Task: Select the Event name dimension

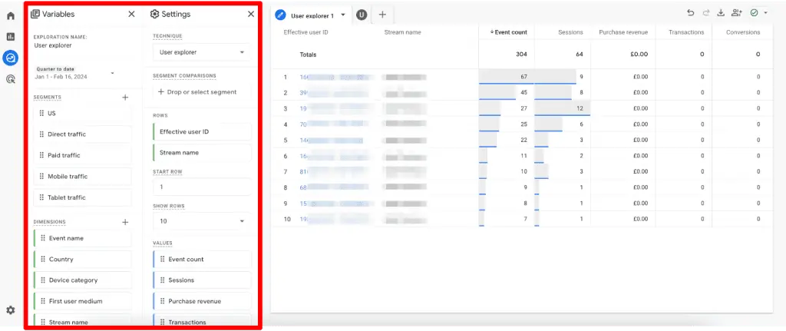Action: [83, 238]
